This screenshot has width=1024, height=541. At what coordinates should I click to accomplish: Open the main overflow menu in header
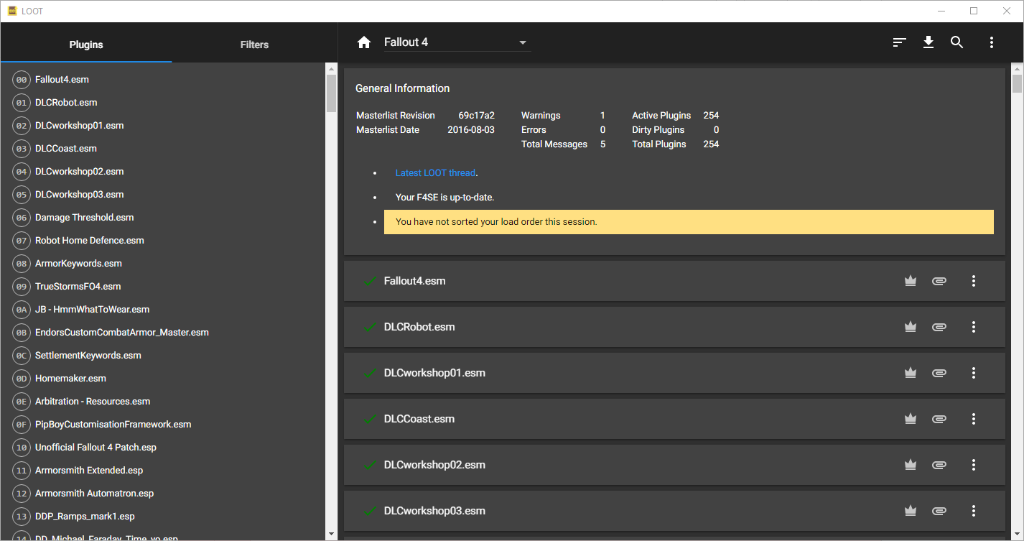[x=992, y=42]
